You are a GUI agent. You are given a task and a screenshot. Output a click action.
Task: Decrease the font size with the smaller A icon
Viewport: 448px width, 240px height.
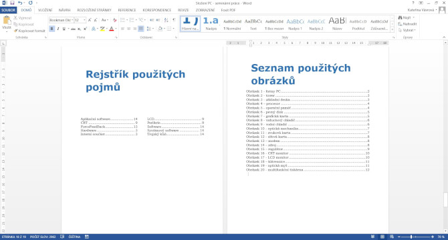[x=96, y=20]
